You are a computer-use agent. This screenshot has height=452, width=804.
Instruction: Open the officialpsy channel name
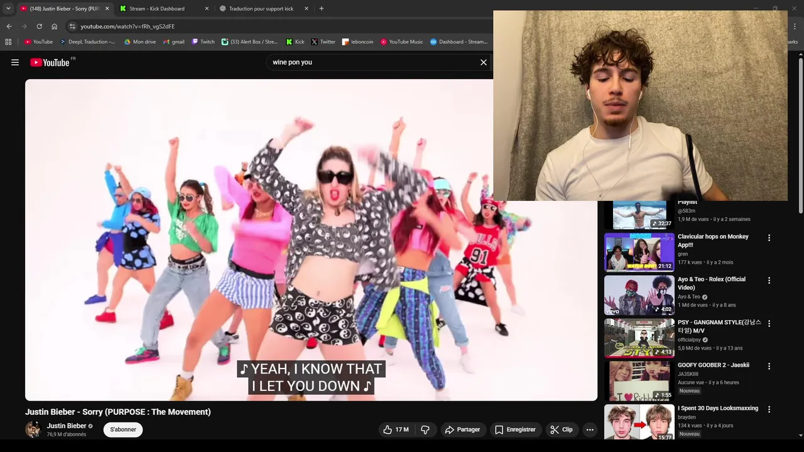click(x=689, y=340)
